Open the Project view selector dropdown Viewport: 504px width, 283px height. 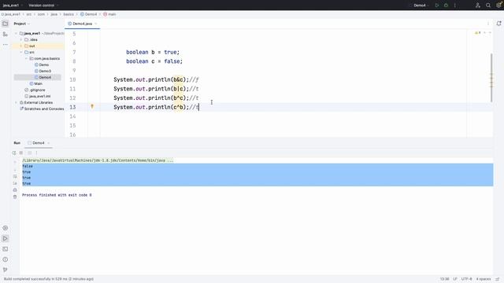21,24
